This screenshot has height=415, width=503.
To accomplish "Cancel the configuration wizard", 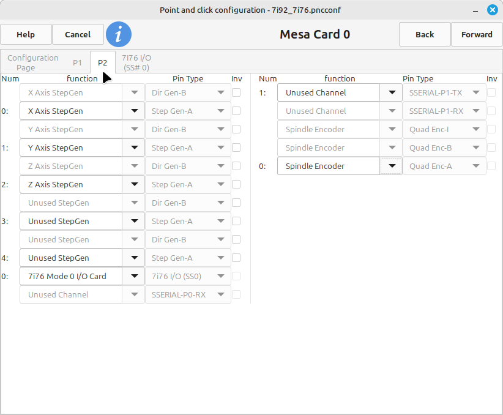I will pos(78,34).
